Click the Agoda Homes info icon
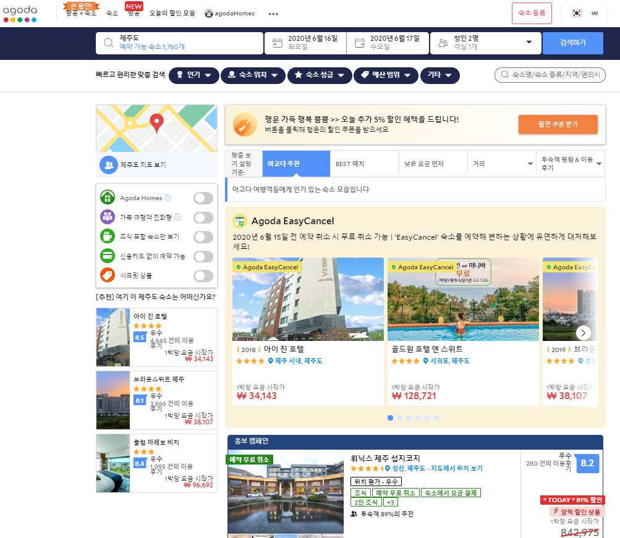The width and height of the screenshot is (620, 538). (168, 198)
